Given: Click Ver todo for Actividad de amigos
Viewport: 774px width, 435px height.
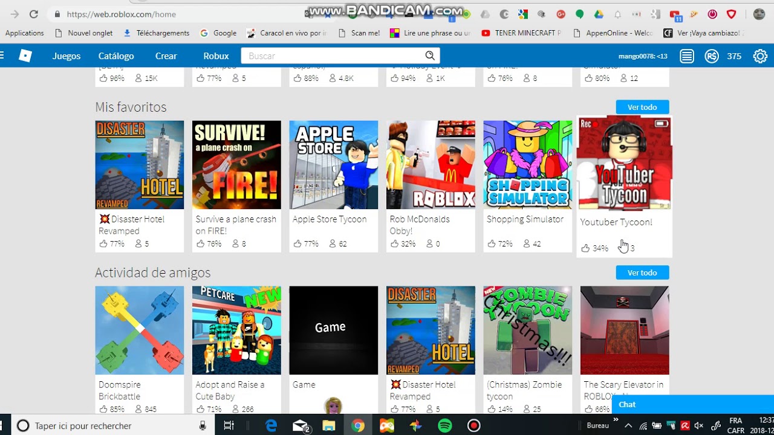Looking at the screenshot, I should click(x=642, y=272).
